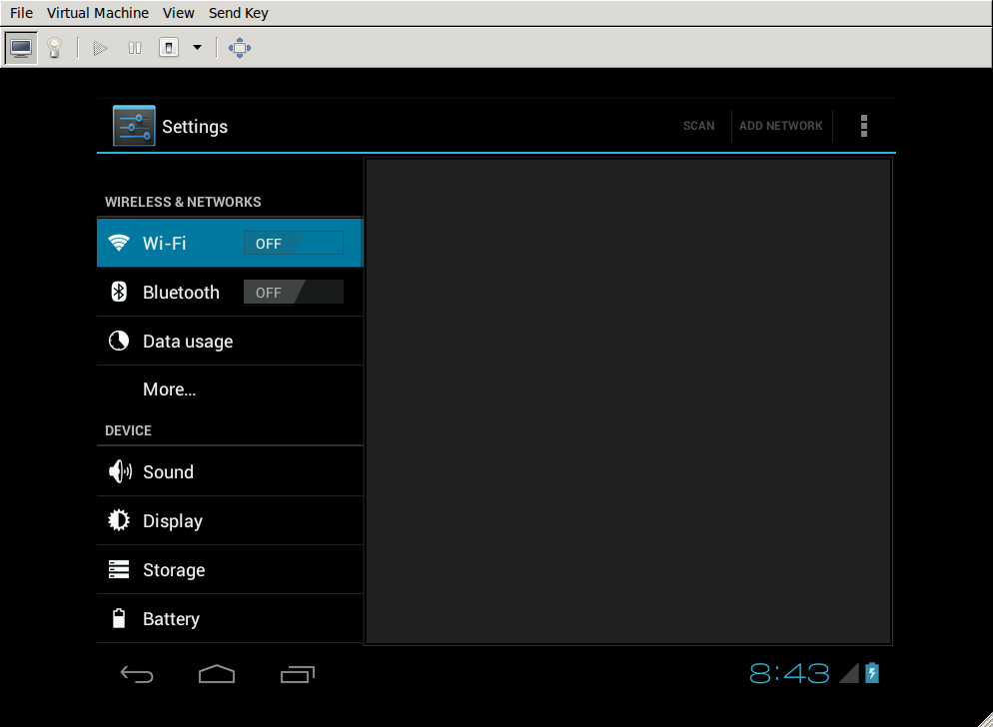
Task: Open the overflow menu with three dots
Action: point(863,125)
